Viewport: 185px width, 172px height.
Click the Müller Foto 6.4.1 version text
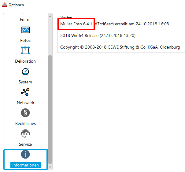(x=76, y=24)
